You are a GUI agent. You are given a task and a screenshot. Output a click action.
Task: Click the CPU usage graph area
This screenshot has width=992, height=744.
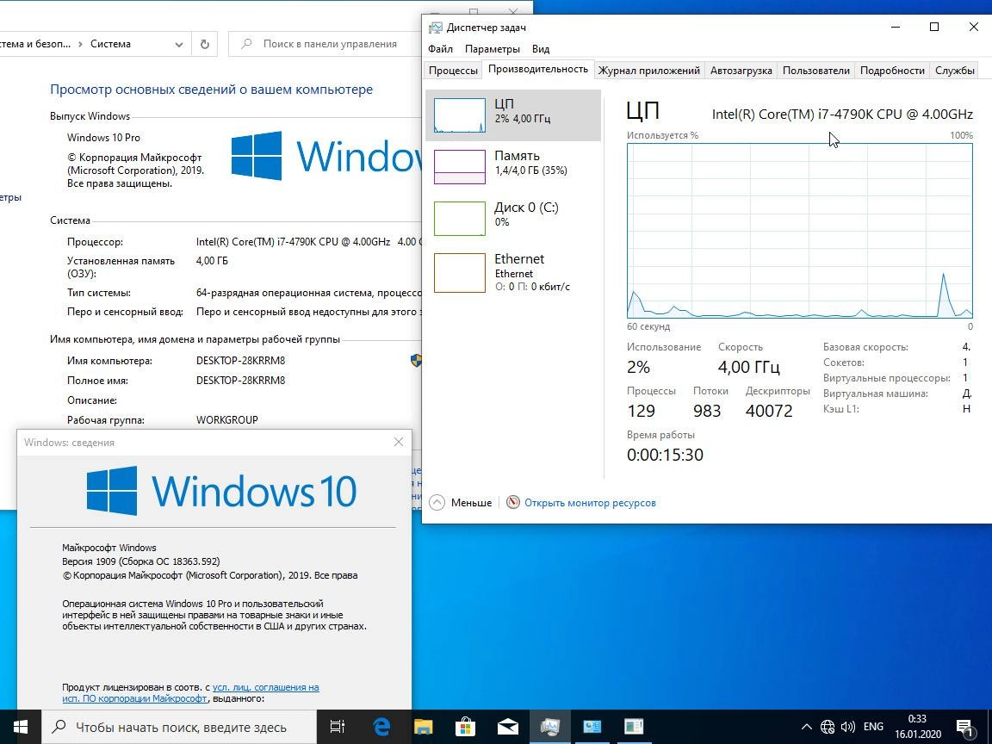pyautogui.click(x=800, y=230)
